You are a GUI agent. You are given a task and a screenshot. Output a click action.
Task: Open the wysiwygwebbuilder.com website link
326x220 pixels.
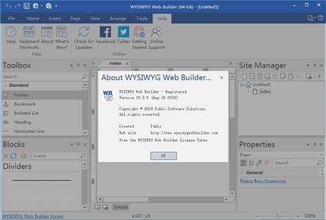coord(184,133)
